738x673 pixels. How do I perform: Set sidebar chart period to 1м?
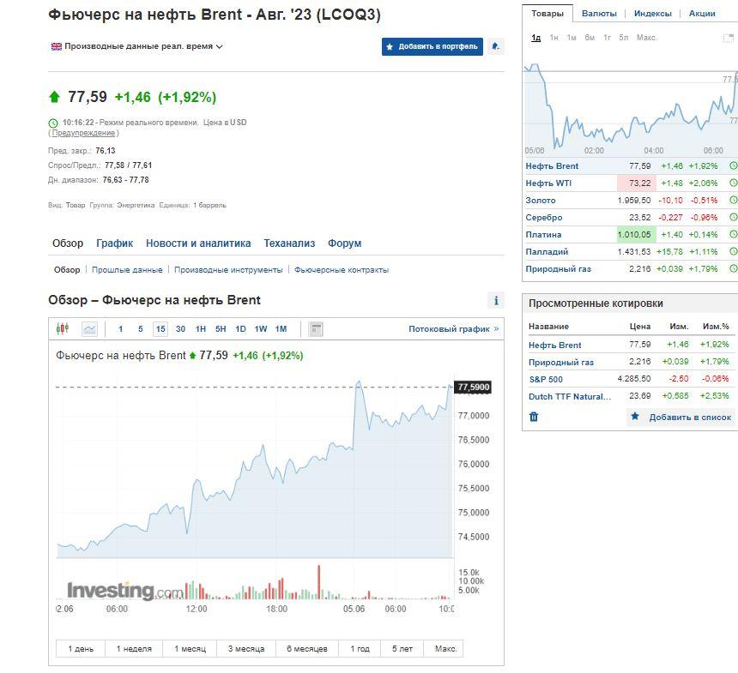572,38
